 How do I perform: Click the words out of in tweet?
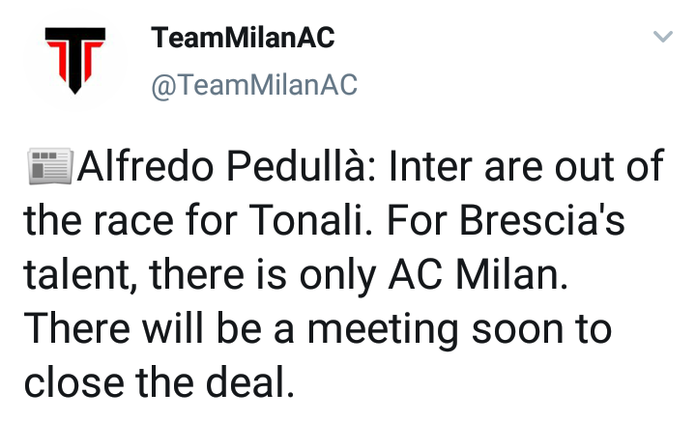[x=615, y=170]
